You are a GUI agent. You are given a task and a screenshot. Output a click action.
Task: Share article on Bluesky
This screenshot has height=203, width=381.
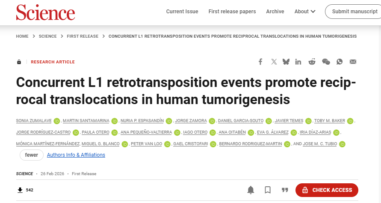(286, 62)
